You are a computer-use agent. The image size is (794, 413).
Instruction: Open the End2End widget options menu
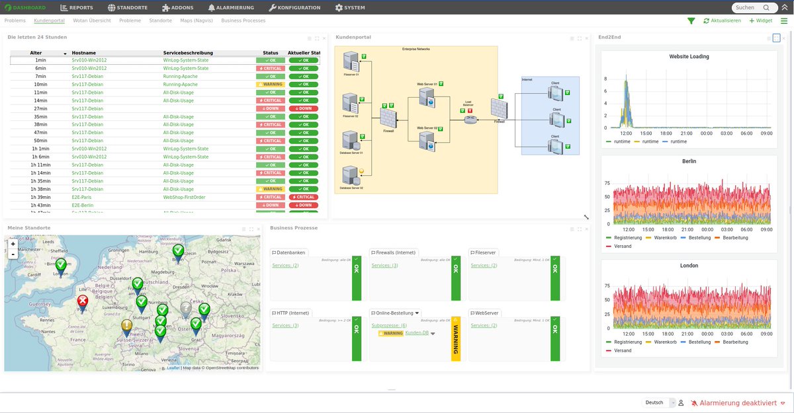770,38
